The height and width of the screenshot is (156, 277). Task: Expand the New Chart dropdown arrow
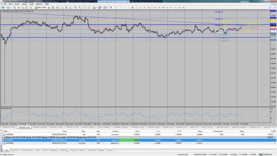(x=5, y=8)
